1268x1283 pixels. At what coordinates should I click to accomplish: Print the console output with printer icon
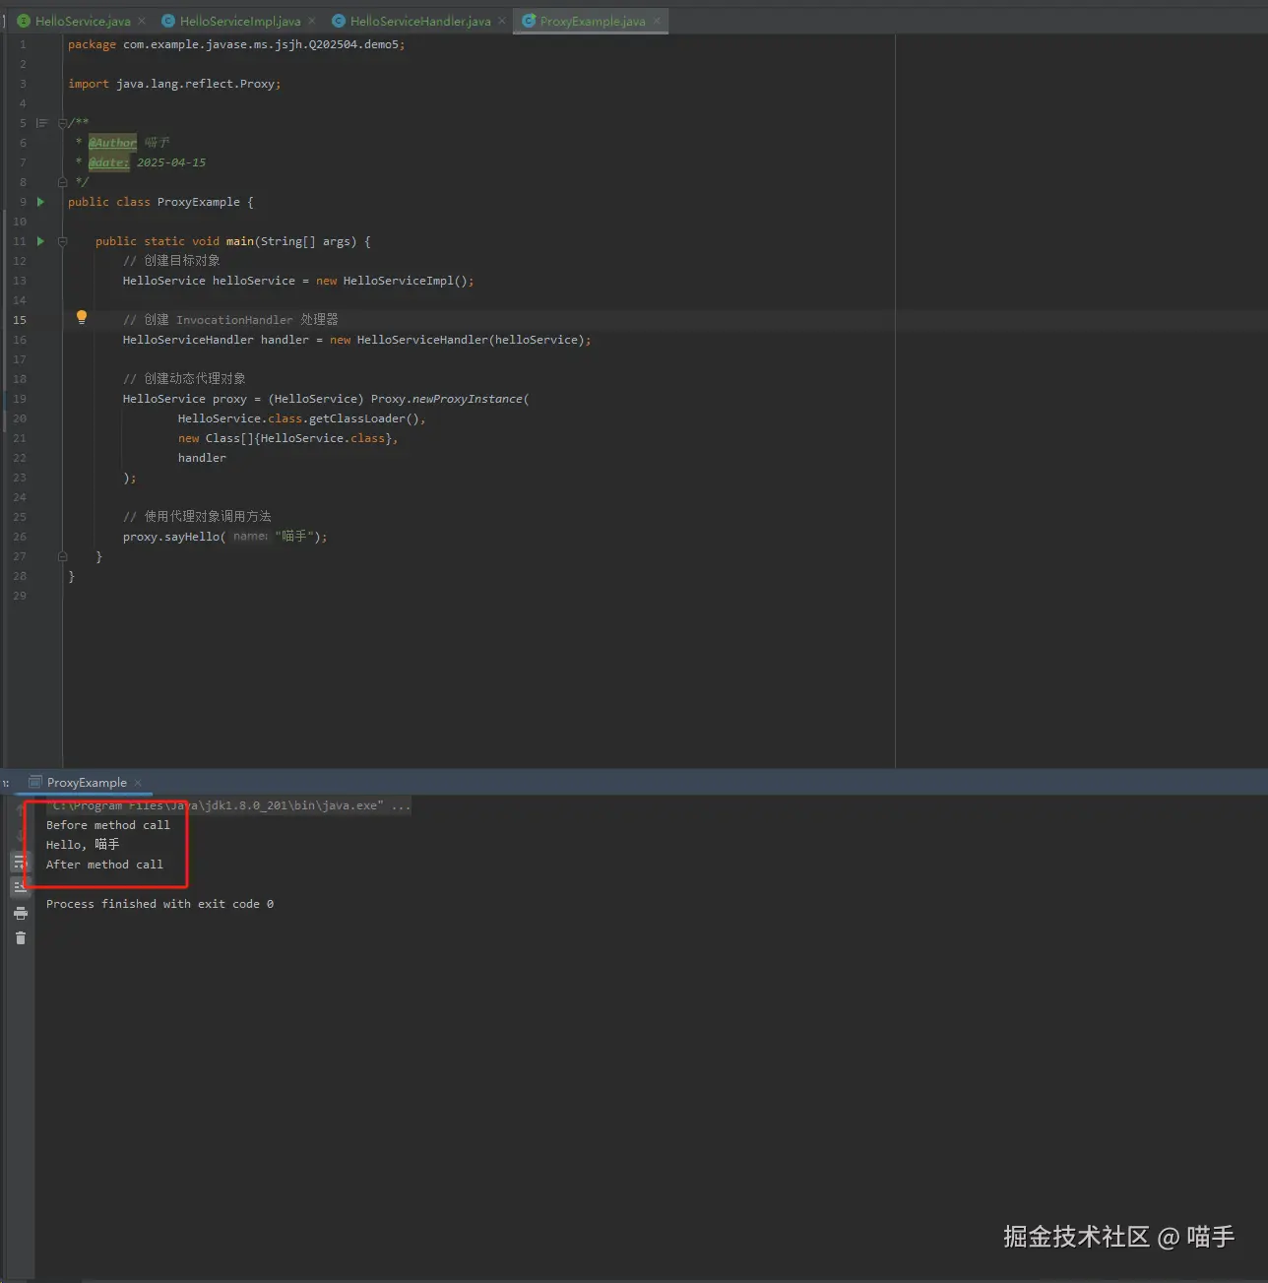21,914
